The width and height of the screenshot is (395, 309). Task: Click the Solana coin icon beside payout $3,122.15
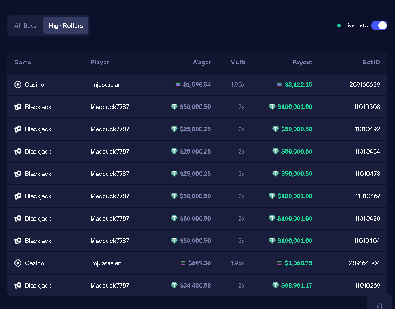pyautogui.click(x=279, y=84)
